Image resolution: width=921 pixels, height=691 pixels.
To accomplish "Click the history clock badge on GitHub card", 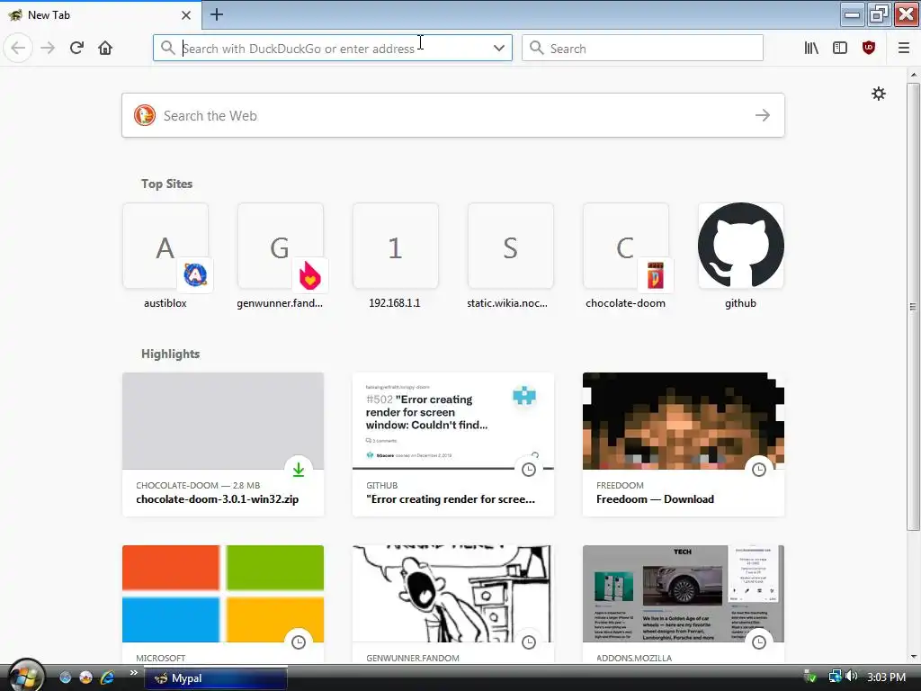I will 529,470.
